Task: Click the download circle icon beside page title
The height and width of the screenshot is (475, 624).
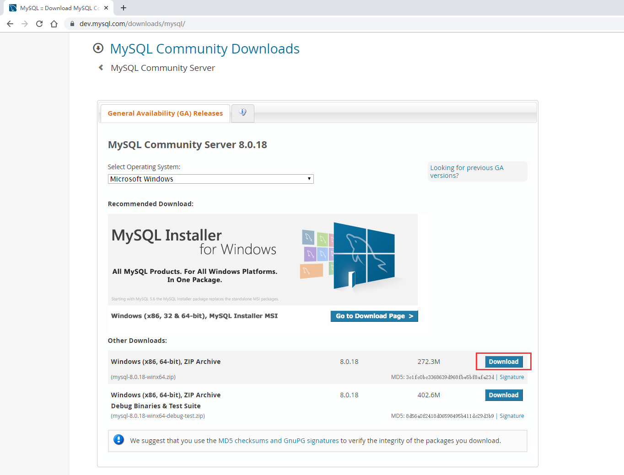Action: 98,48
